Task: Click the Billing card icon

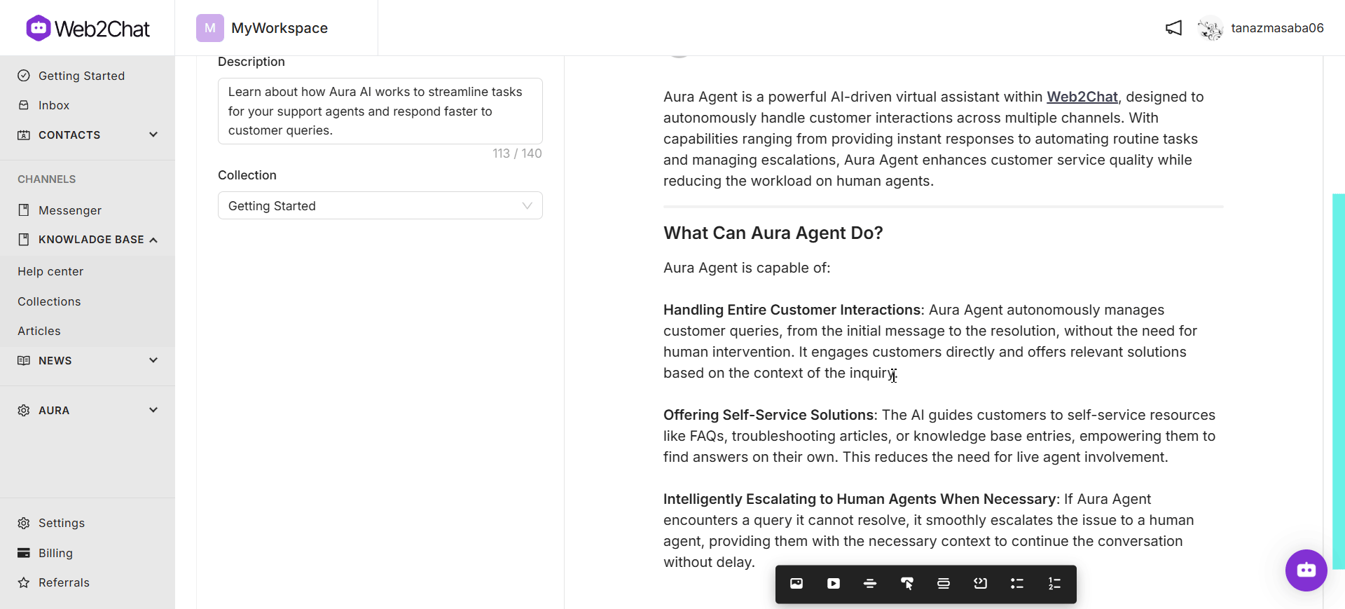Action: [x=24, y=553]
